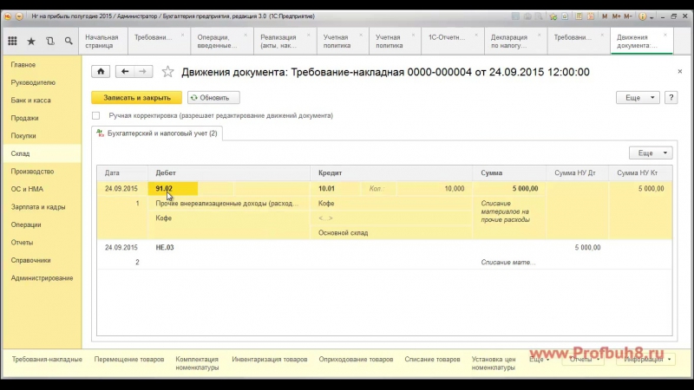
Task: Click the 1C application logo icon
Action: (8, 16)
